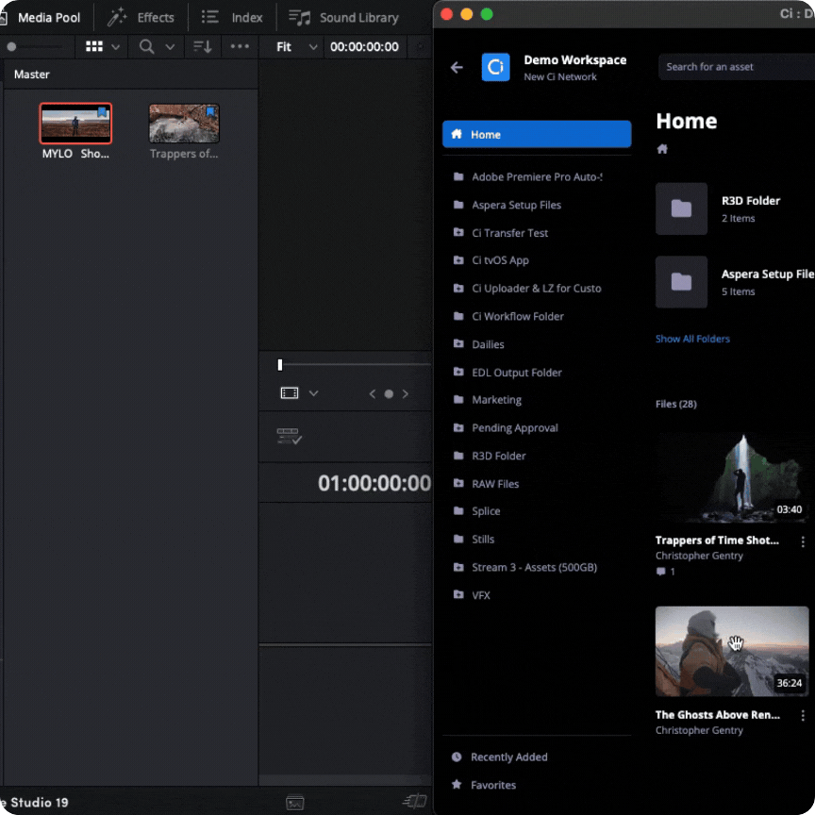Open the Index panel
Viewport: 815px width, 815px height.
(x=232, y=18)
